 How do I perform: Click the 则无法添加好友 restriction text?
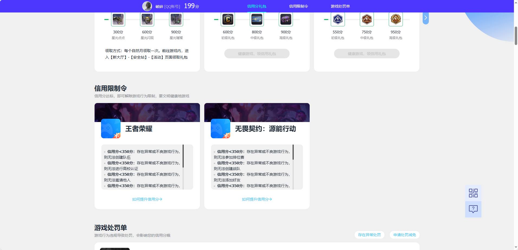(227, 180)
